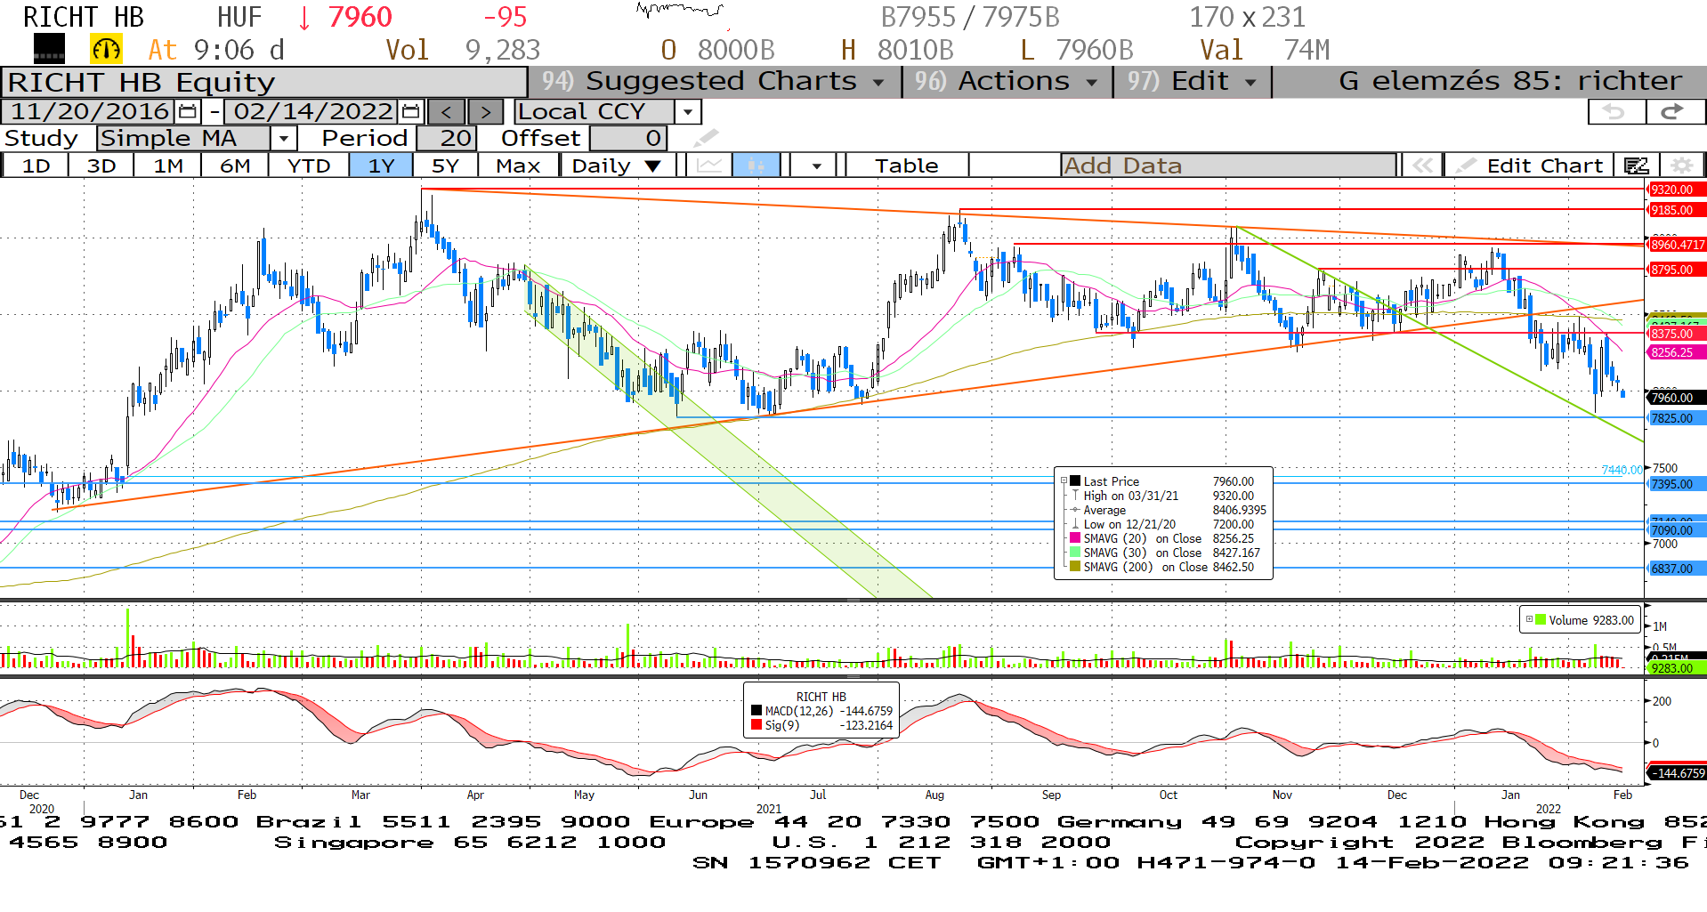Screen dimensions: 1707x912
Task: Open the chart annotations toolbar icon
Action: [x=1636, y=165]
